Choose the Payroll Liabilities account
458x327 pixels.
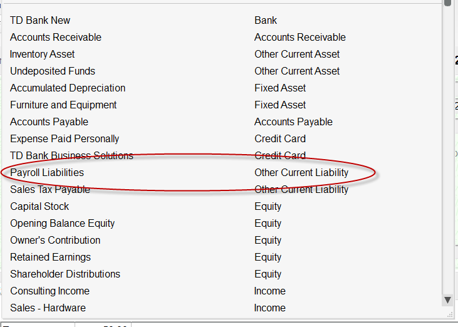[x=47, y=173]
